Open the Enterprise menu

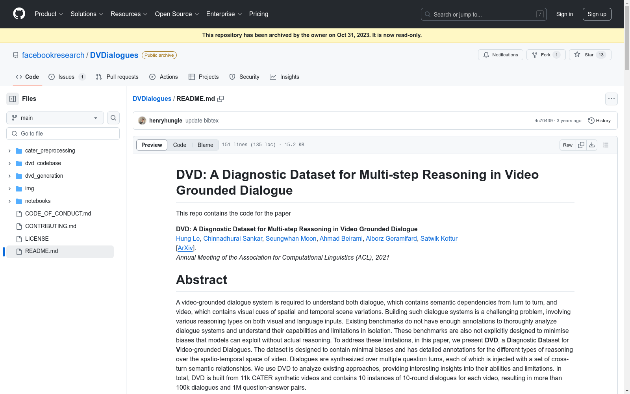click(x=224, y=14)
